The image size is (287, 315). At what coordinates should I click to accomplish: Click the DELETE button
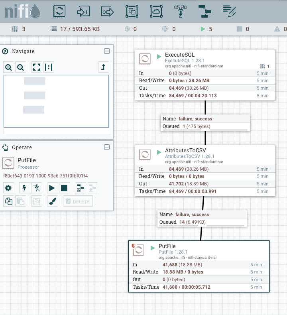tap(78, 201)
